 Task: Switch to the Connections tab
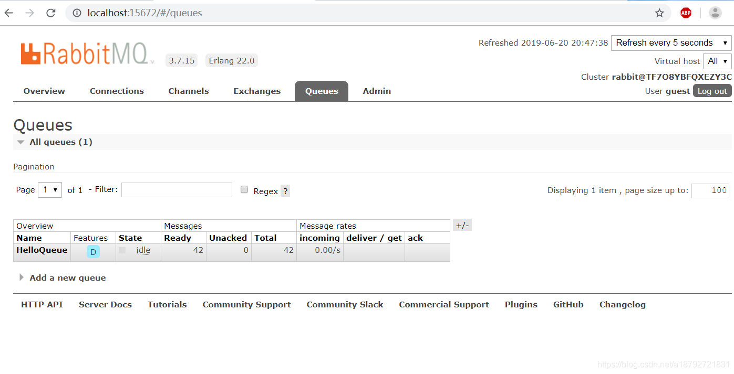[x=117, y=91]
